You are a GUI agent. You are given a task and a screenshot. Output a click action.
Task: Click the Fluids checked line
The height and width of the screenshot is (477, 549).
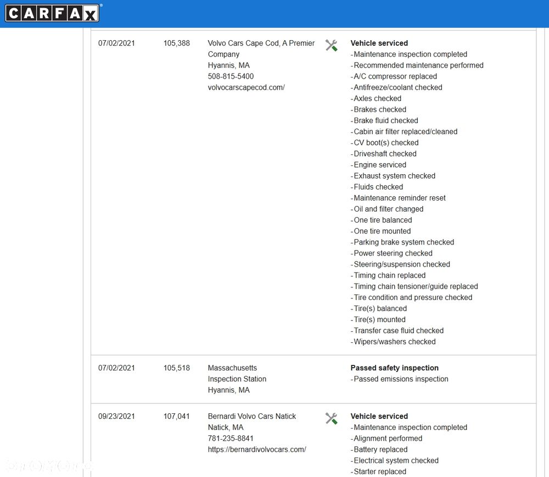(x=377, y=187)
